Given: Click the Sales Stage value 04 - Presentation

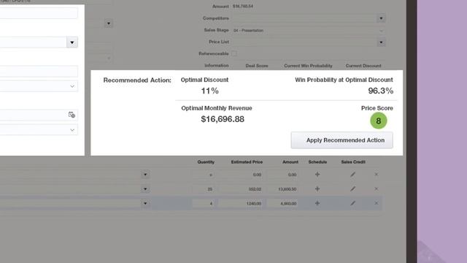Looking at the screenshot, I should (x=248, y=31).
